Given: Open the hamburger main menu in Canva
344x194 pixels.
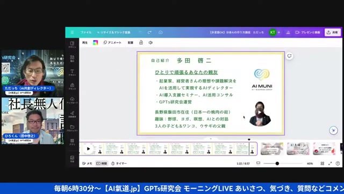Looking at the screenshot, I should tap(72, 32).
